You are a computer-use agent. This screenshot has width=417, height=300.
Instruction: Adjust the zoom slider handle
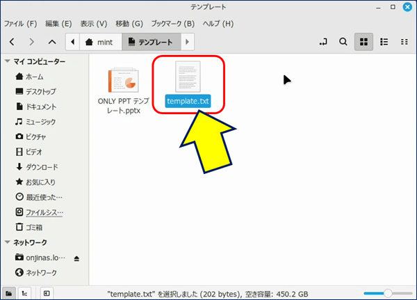(388, 293)
